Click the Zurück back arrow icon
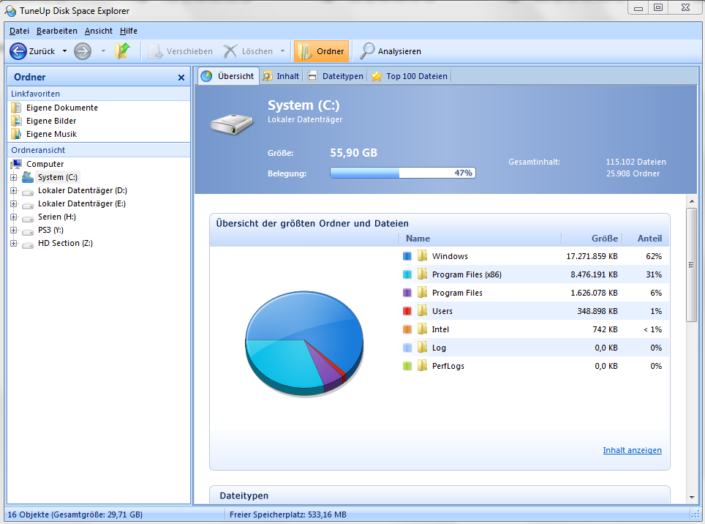 pyautogui.click(x=18, y=51)
